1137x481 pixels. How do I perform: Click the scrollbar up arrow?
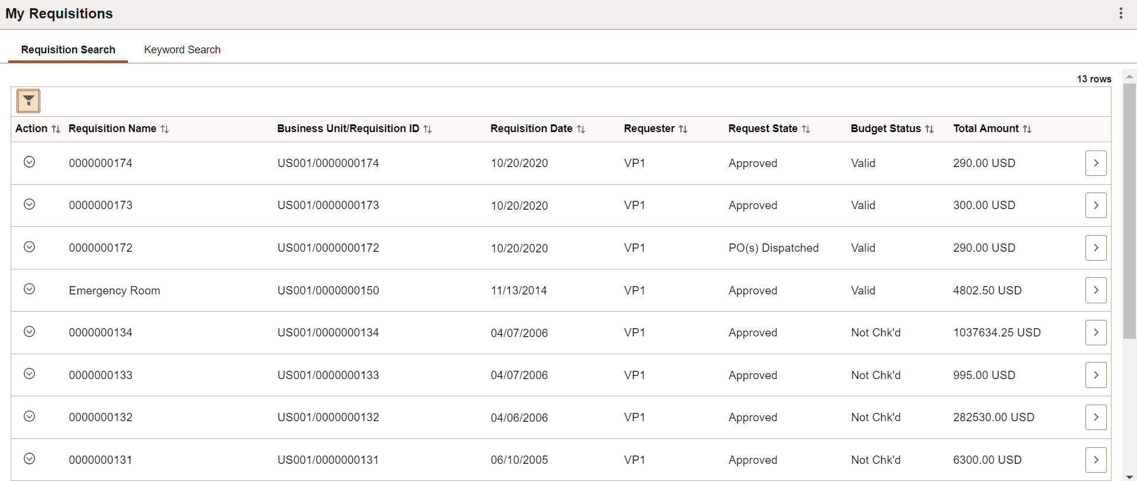(x=1129, y=76)
